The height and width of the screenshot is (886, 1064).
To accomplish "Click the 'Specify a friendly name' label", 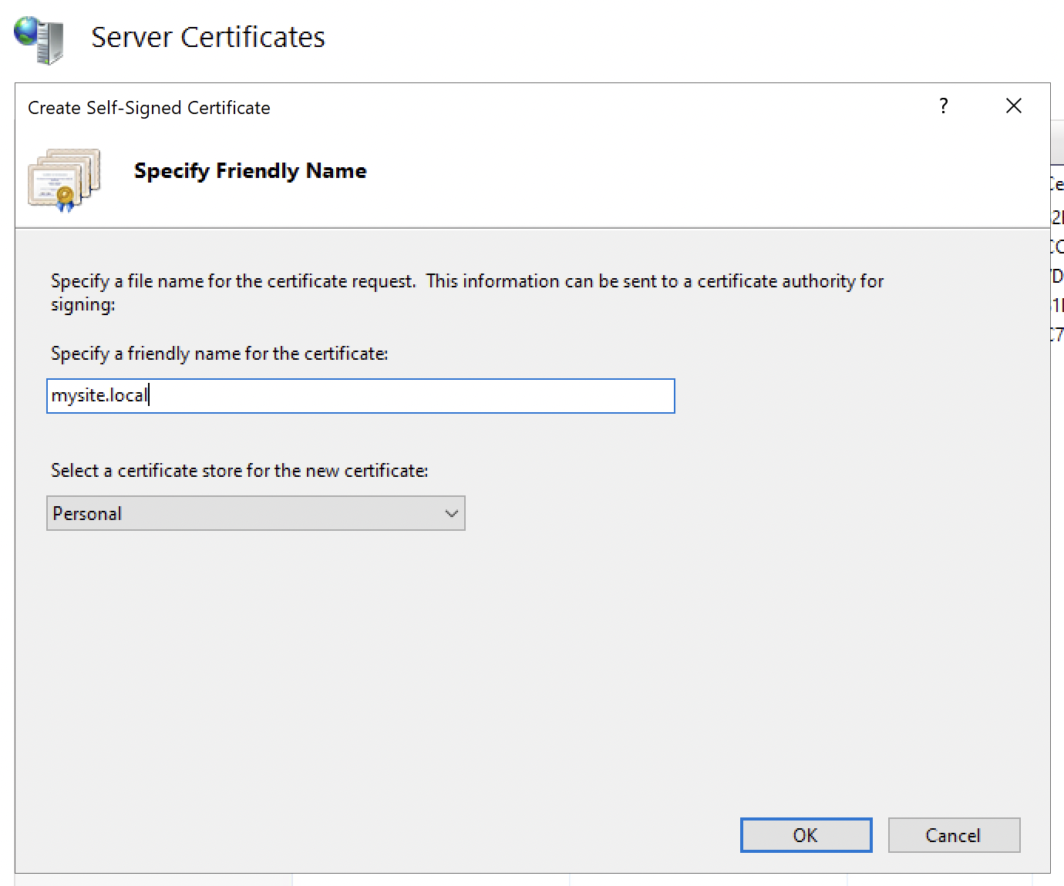I will 220,354.
